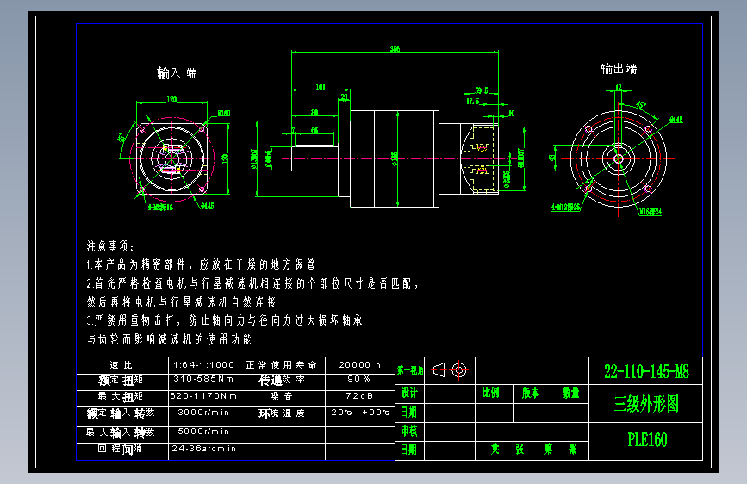The image size is (747, 484).
Task: Click the '22-110-145-M8' drawing number
Action: click(646, 371)
